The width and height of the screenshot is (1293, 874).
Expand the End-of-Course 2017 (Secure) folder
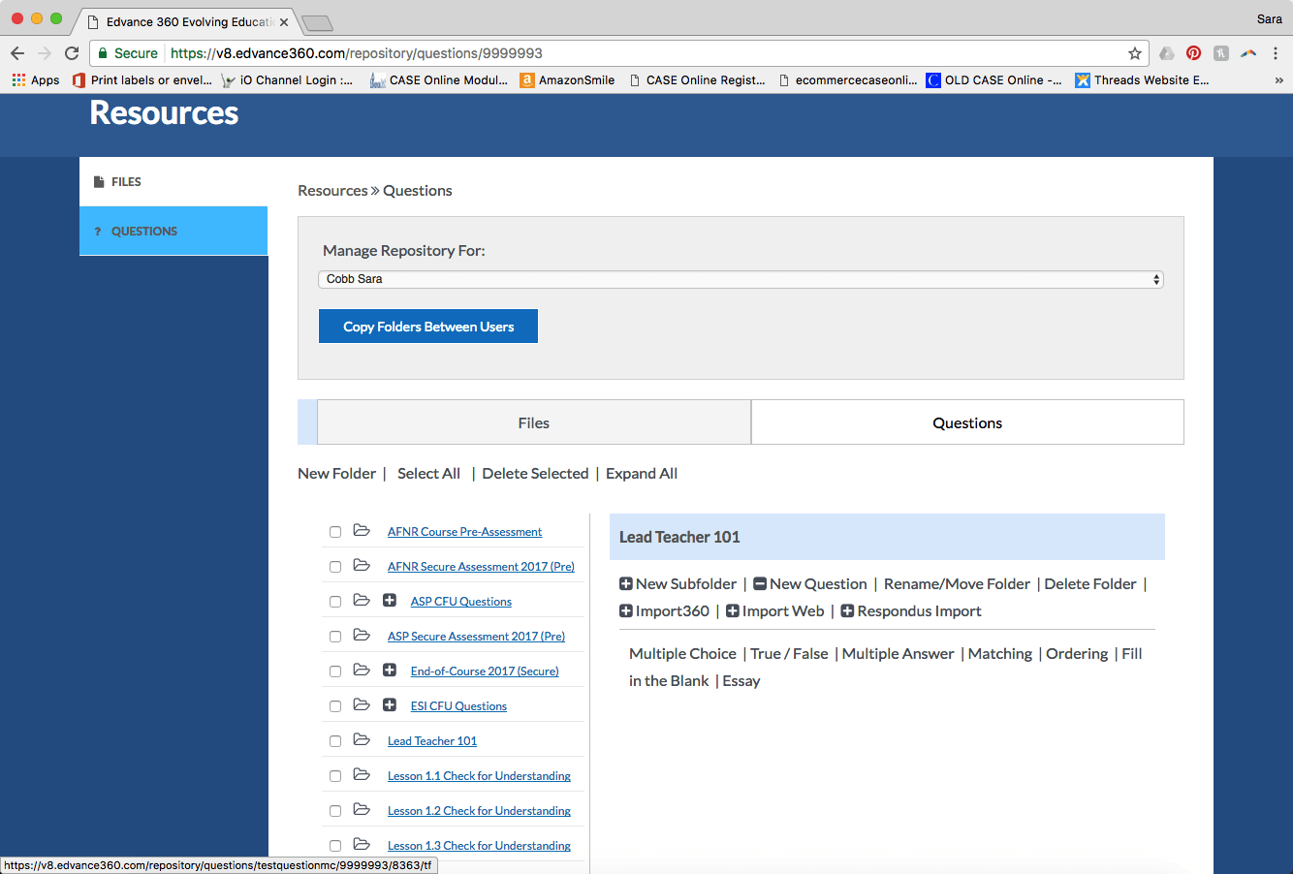[x=390, y=671]
